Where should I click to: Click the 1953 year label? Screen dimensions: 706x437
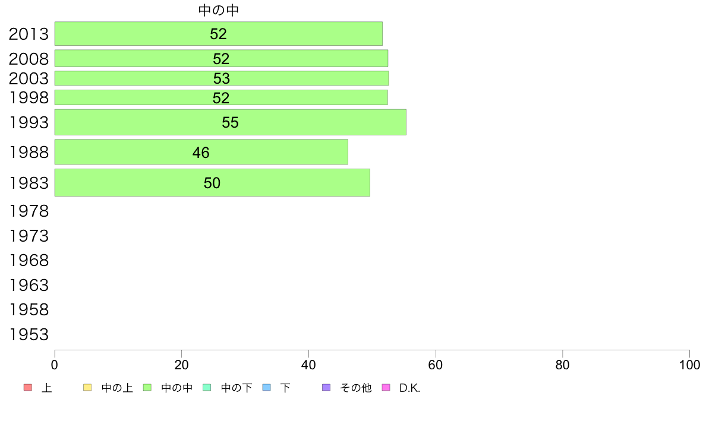29,334
